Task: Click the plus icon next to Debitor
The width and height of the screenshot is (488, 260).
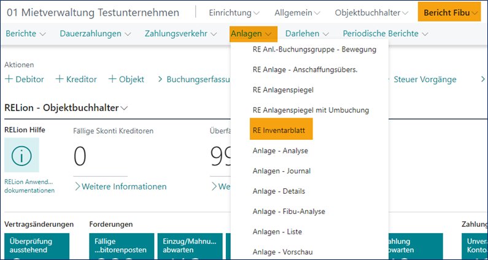Action: [x=9, y=79]
